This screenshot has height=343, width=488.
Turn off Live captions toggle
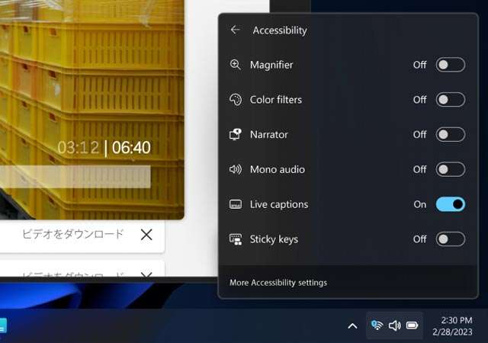click(450, 204)
